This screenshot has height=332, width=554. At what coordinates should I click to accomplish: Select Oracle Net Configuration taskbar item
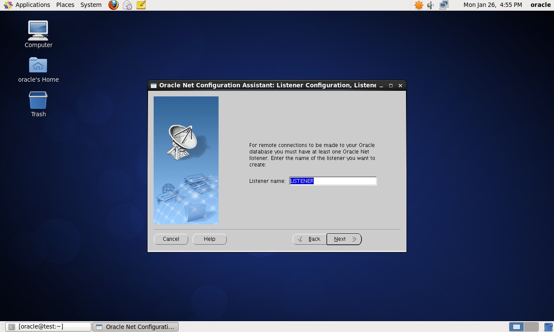point(135,327)
